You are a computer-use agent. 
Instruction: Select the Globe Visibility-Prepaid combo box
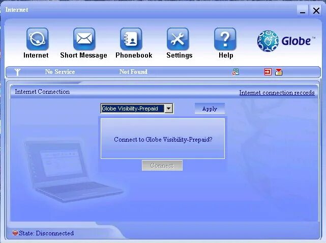(137, 109)
